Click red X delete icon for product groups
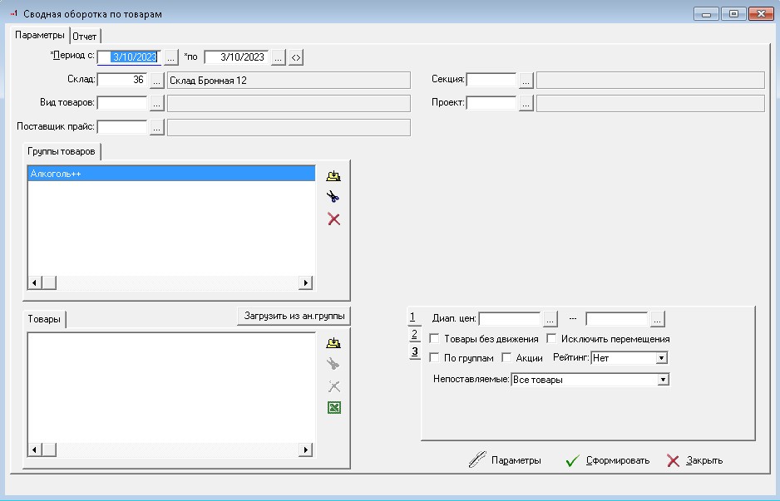This screenshot has height=501, width=780. tap(334, 219)
